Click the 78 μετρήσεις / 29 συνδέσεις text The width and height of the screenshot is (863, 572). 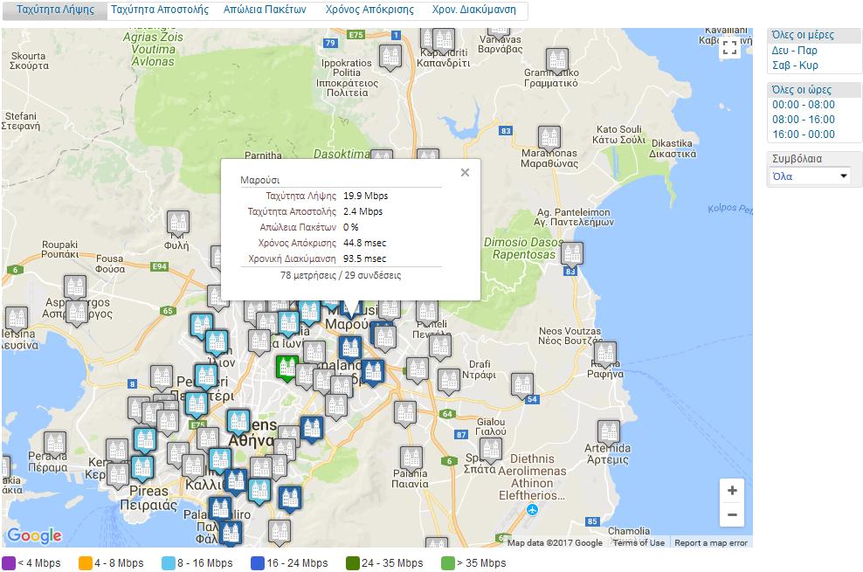(x=341, y=275)
